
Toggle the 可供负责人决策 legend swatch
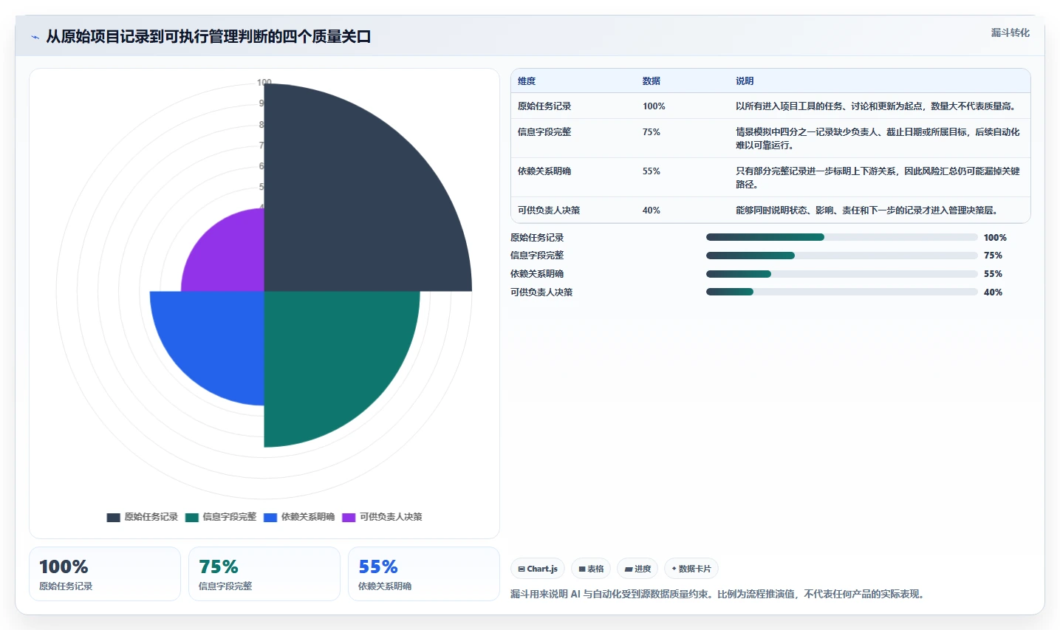[349, 517]
